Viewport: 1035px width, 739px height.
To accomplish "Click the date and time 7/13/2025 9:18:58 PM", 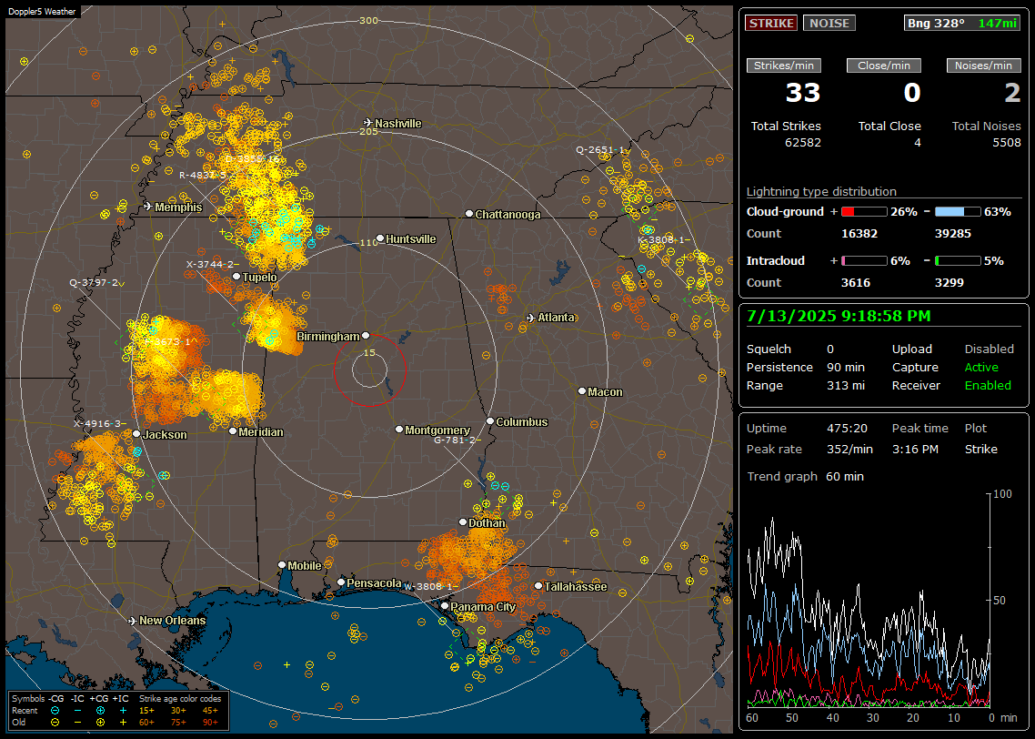I will pyautogui.click(x=839, y=316).
